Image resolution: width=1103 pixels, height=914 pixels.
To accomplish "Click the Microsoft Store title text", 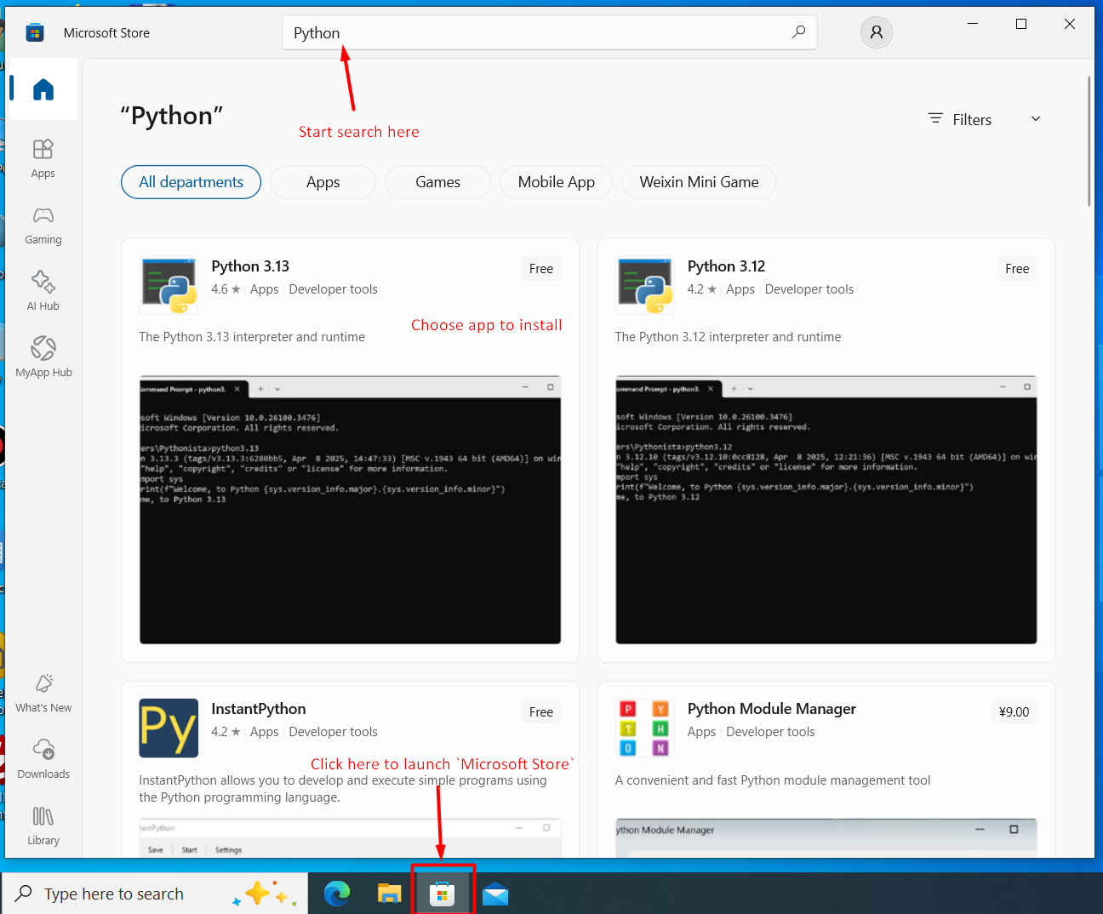I will pyautogui.click(x=106, y=33).
